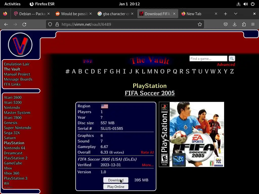Open the clock showing Jan 1 20:12
Screen dimensions: 259x194
coord(129,4)
